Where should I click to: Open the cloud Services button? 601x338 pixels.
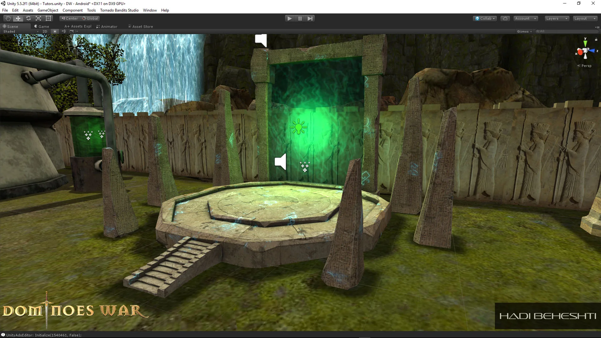pos(505,18)
